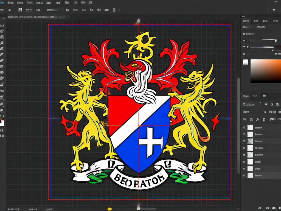
Task: Click the grid-pattern icon in the options bar
Action: pos(20,10)
